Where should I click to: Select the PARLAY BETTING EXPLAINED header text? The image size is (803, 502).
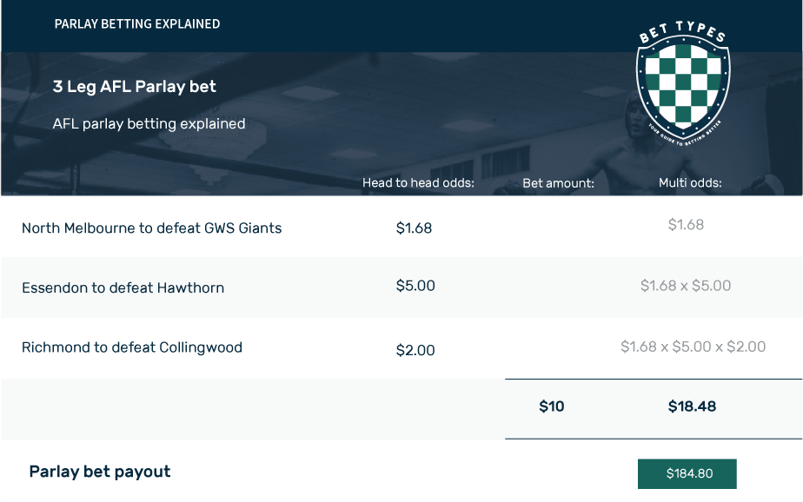[137, 24]
